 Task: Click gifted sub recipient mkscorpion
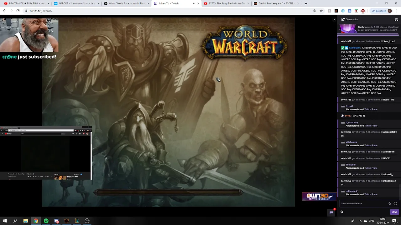click(389, 181)
